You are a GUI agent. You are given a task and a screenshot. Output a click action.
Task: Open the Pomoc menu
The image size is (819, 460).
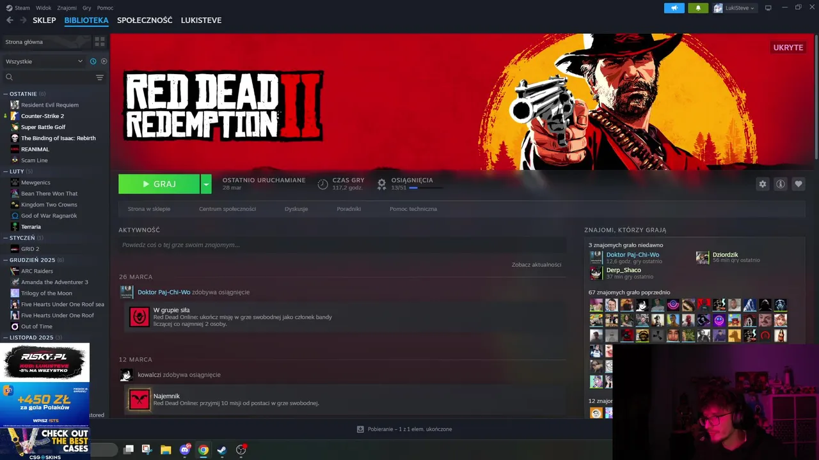105,8
